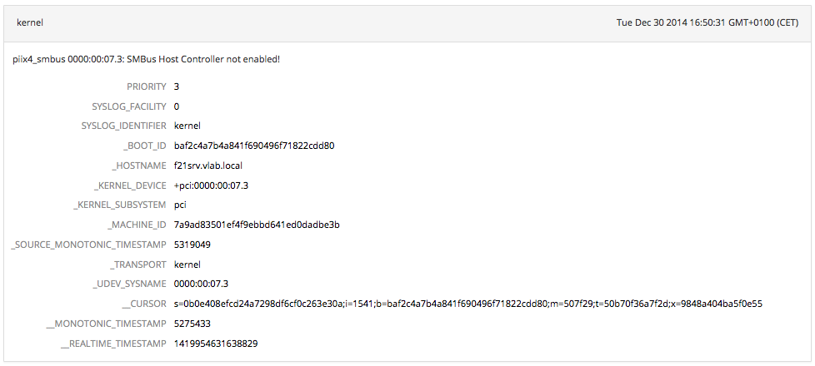Click the SYSLOG_IDENTIFIER value kernel
Viewport: 815px width, 366px height.
(x=187, y=126)
